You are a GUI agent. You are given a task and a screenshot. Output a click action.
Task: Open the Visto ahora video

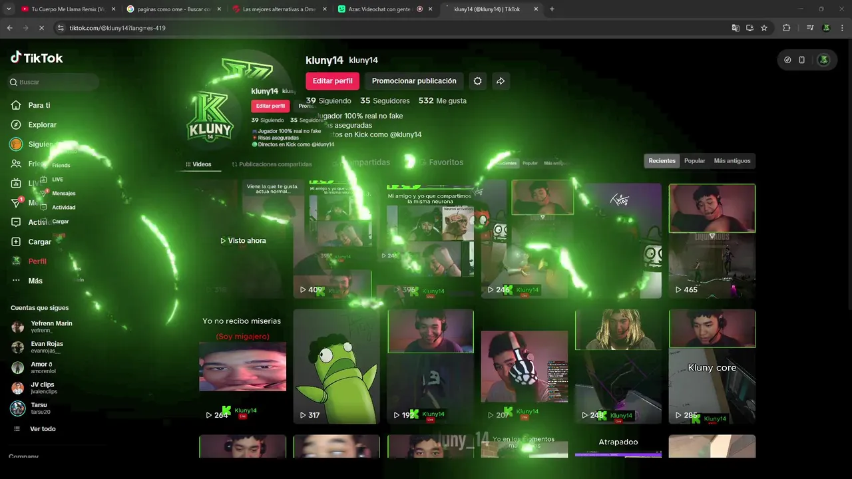(242, 241)
